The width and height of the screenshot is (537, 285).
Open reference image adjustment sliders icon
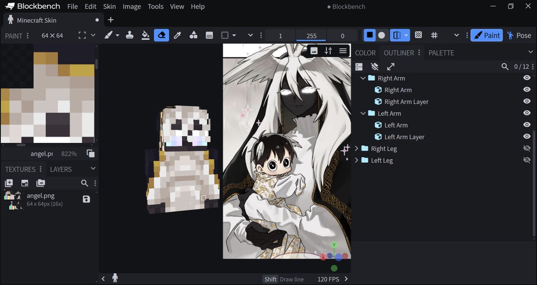pyautogui.click(x=328, y=51)
